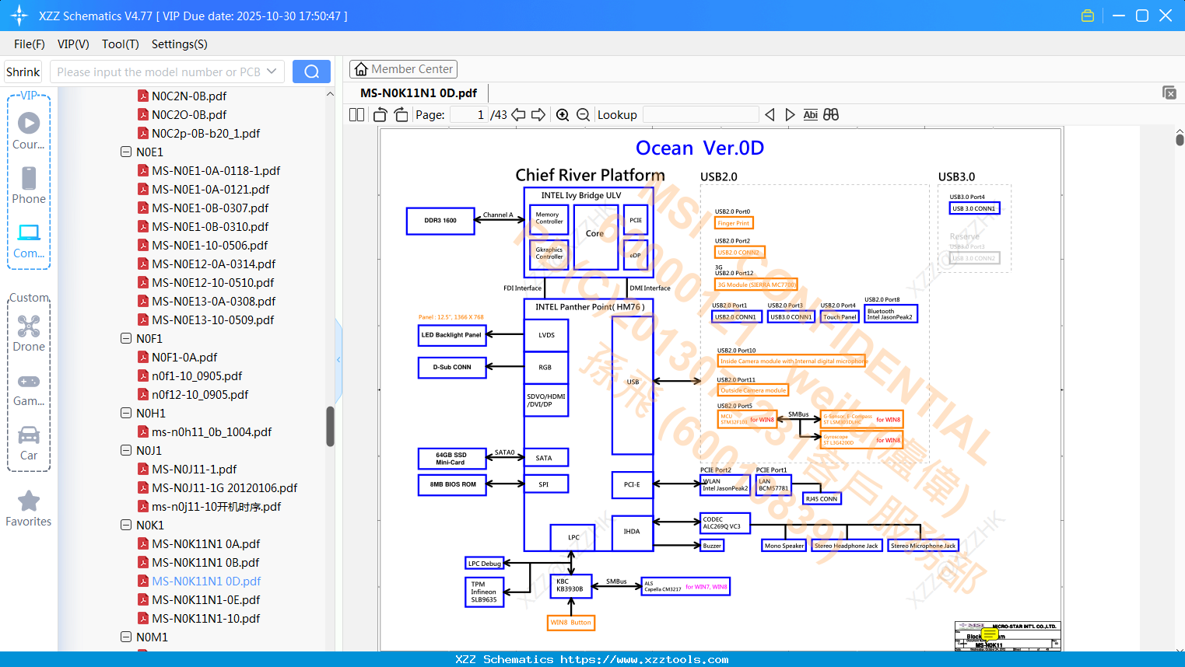Zoom out of the schematic
This screenshot has height=667, width=1185.
click(583, 115)
